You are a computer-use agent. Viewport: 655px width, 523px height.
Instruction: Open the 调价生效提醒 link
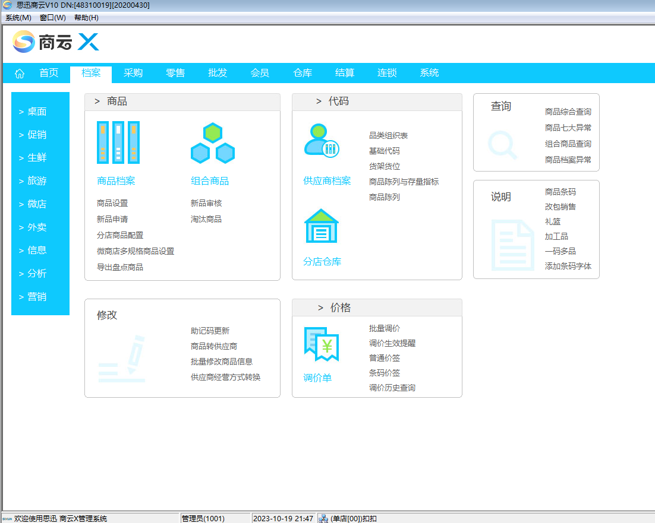(392, 343)
